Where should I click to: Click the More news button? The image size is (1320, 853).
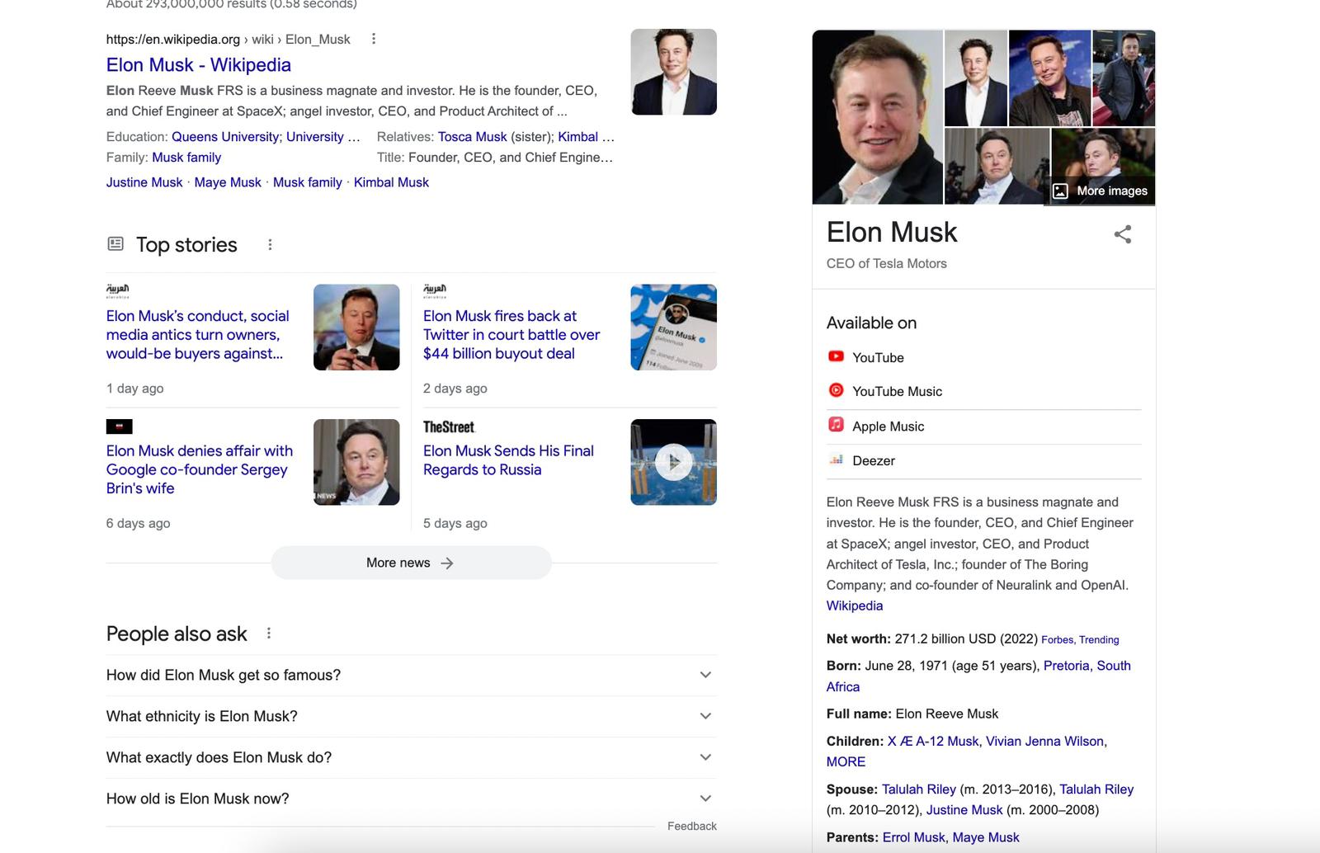(x=411, y=563)
